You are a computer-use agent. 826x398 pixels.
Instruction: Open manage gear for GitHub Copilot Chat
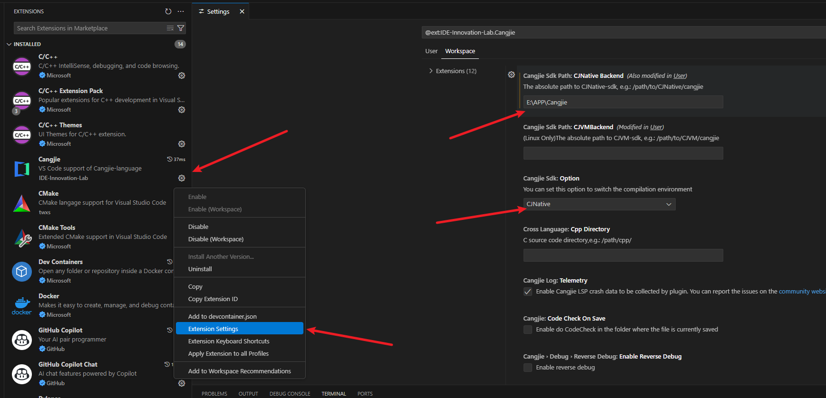point(182,383)
